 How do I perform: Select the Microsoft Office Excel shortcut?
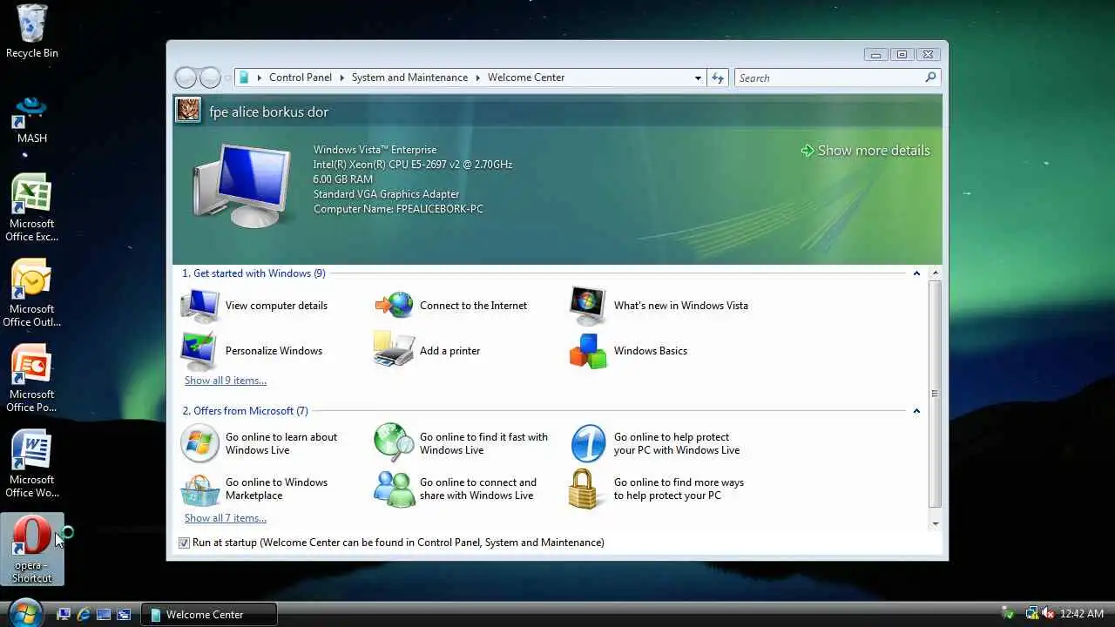pos(31,208)
